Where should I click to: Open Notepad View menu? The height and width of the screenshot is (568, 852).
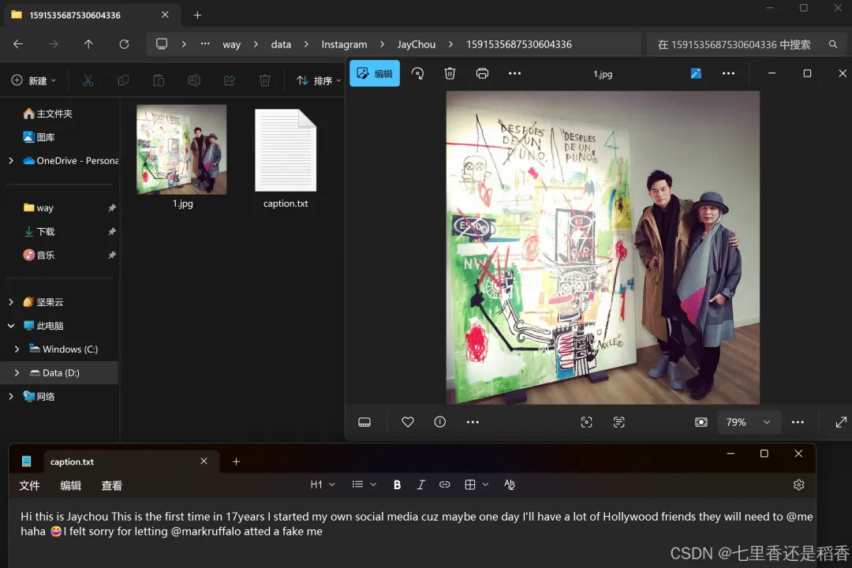(x=112, y=486)
